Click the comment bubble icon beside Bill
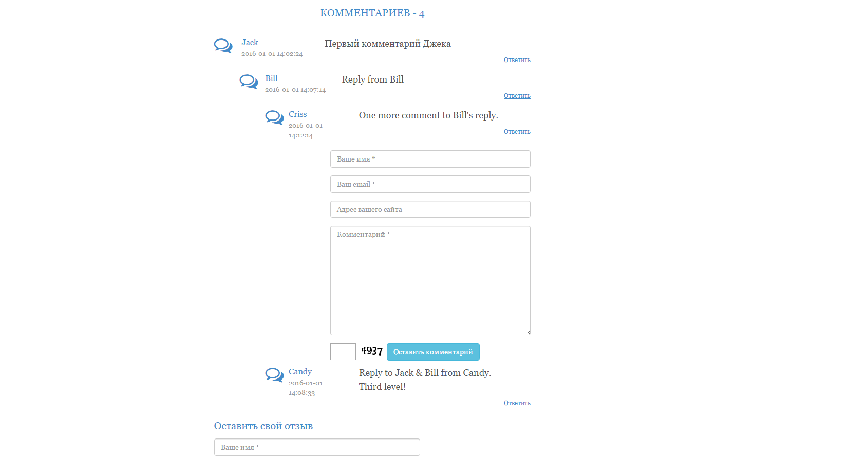This screenshot has width=848, height=459. (x=249, y=82)
